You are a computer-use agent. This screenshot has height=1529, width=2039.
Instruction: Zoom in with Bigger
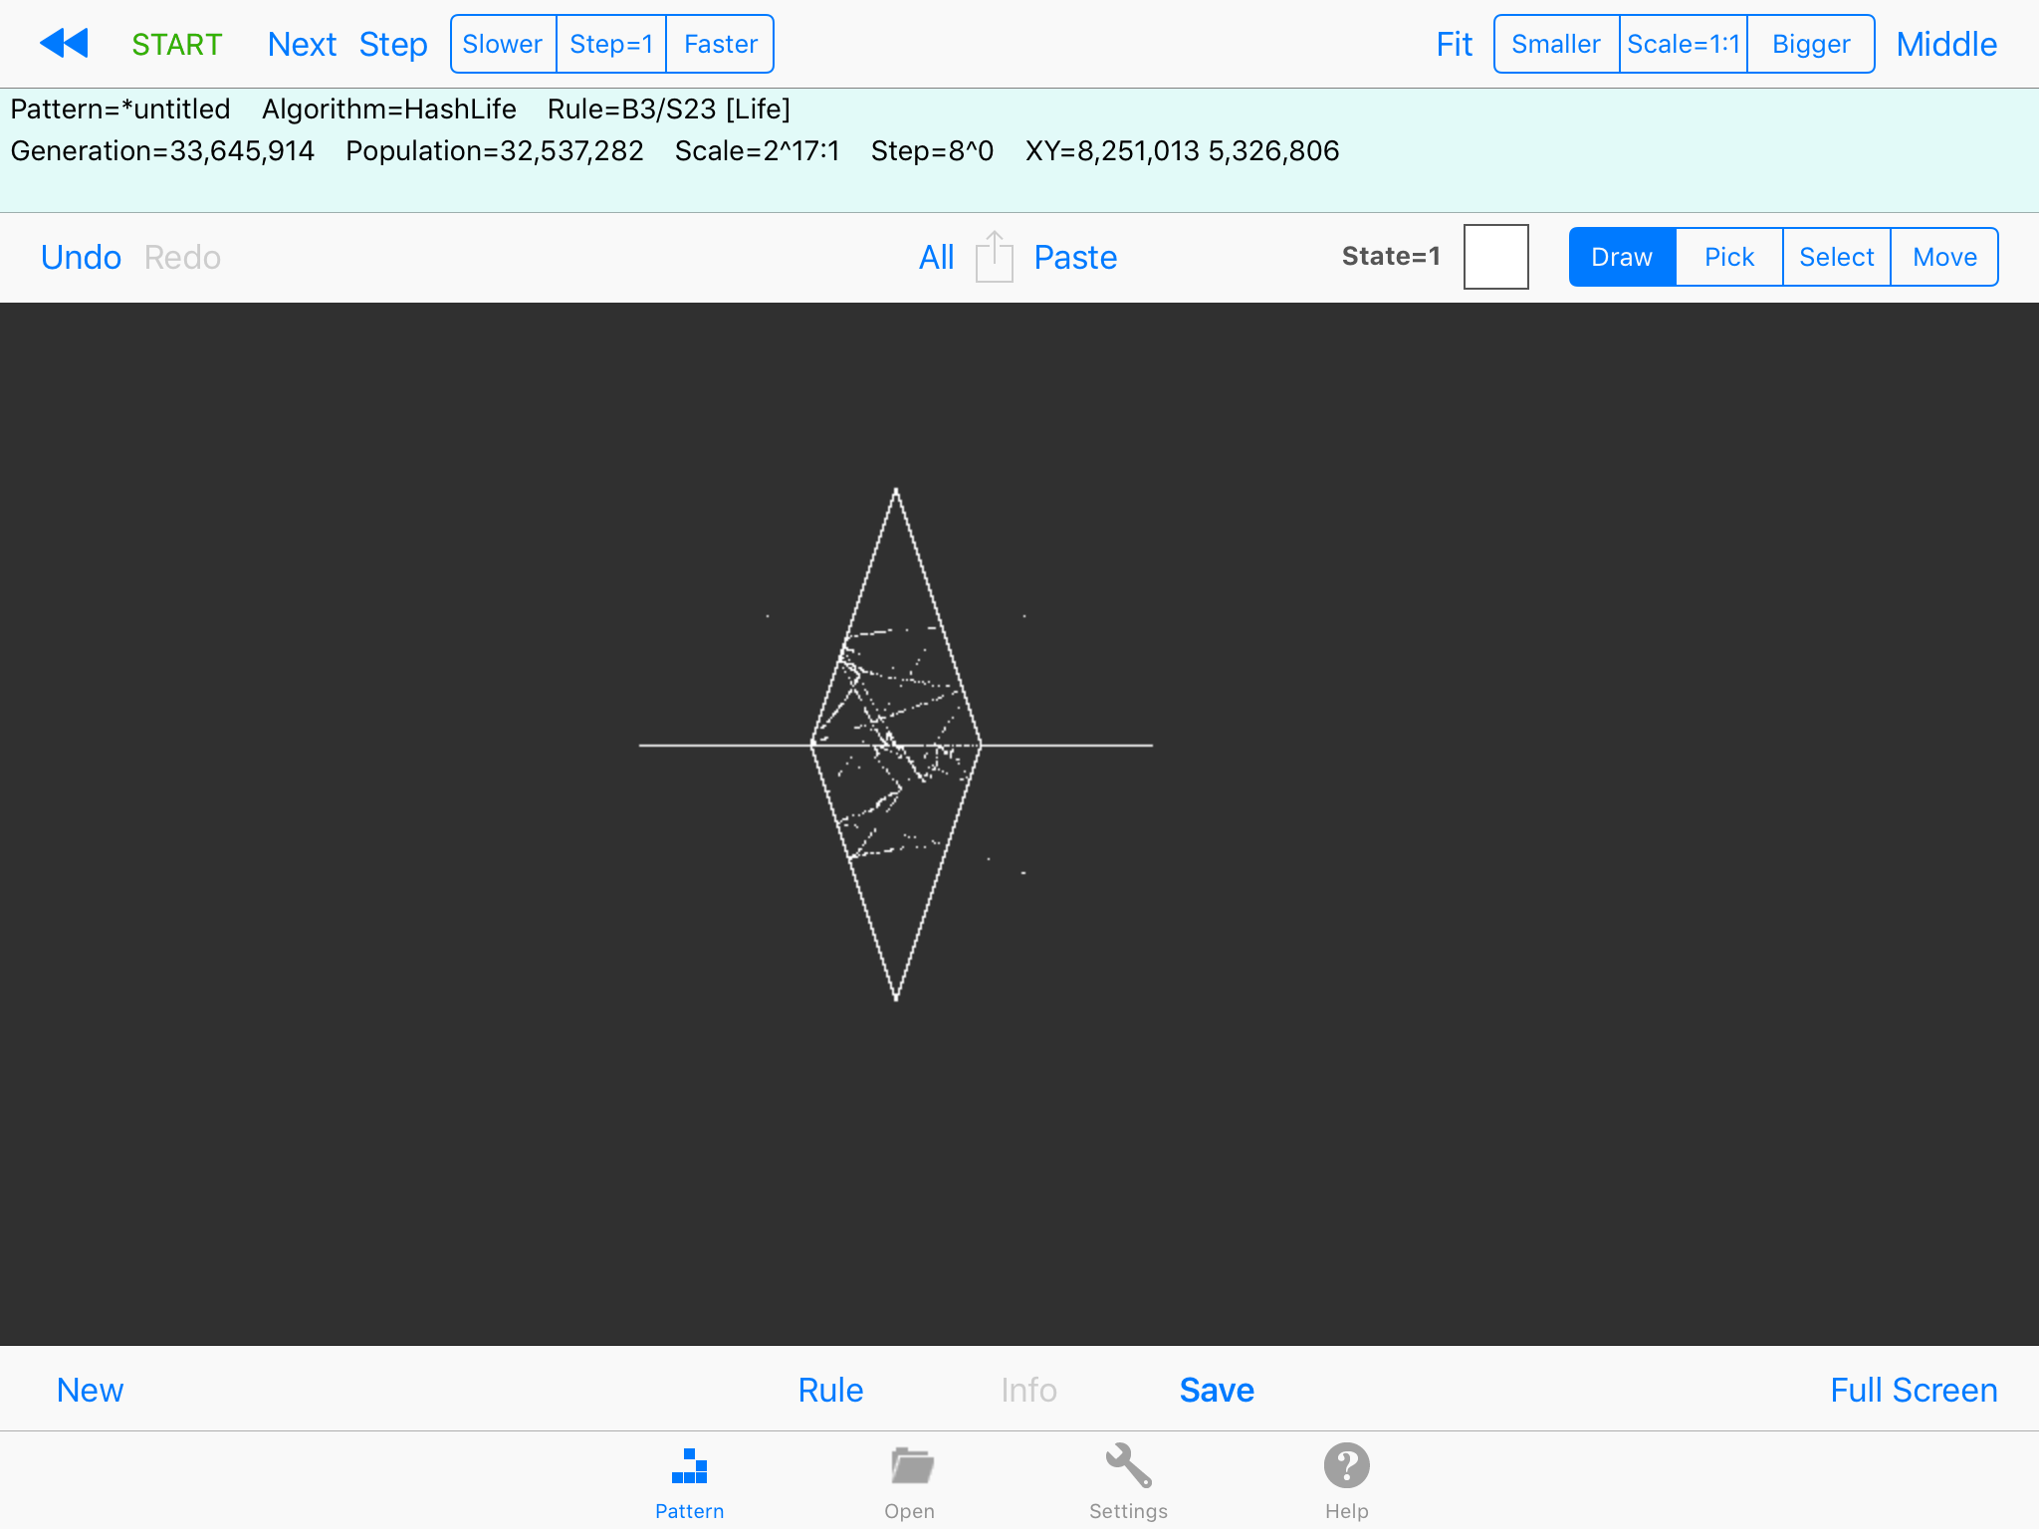tap(1811, 44)
